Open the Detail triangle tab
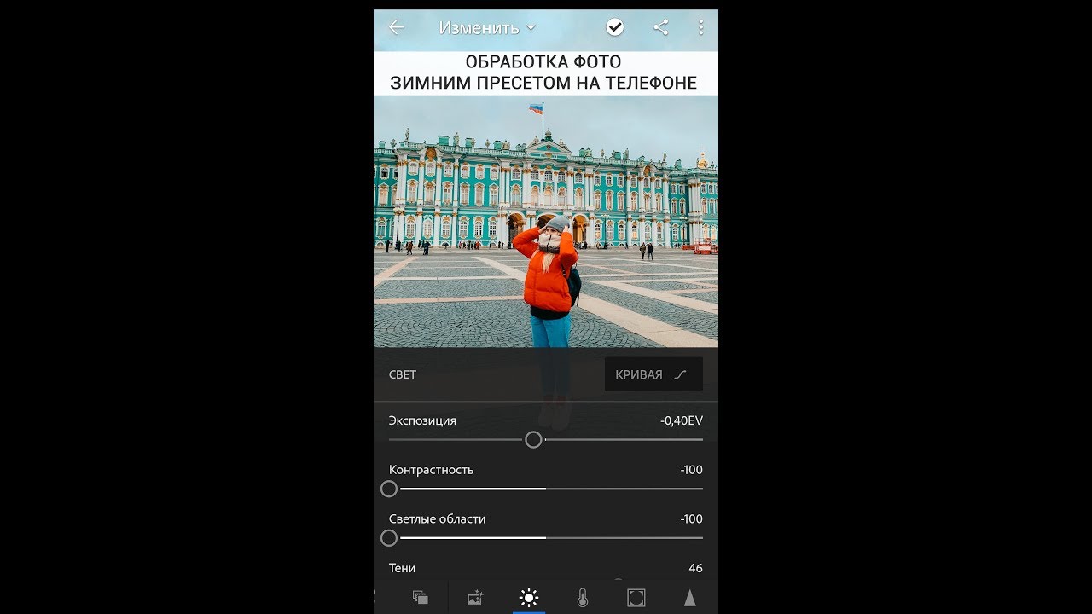The image size is (1092, 614). 689,598
